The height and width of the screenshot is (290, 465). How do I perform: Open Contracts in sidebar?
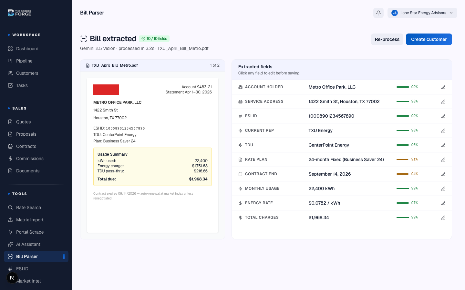(36, 146)
